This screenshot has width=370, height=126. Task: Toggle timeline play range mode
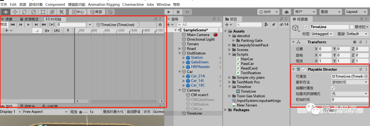52,25
